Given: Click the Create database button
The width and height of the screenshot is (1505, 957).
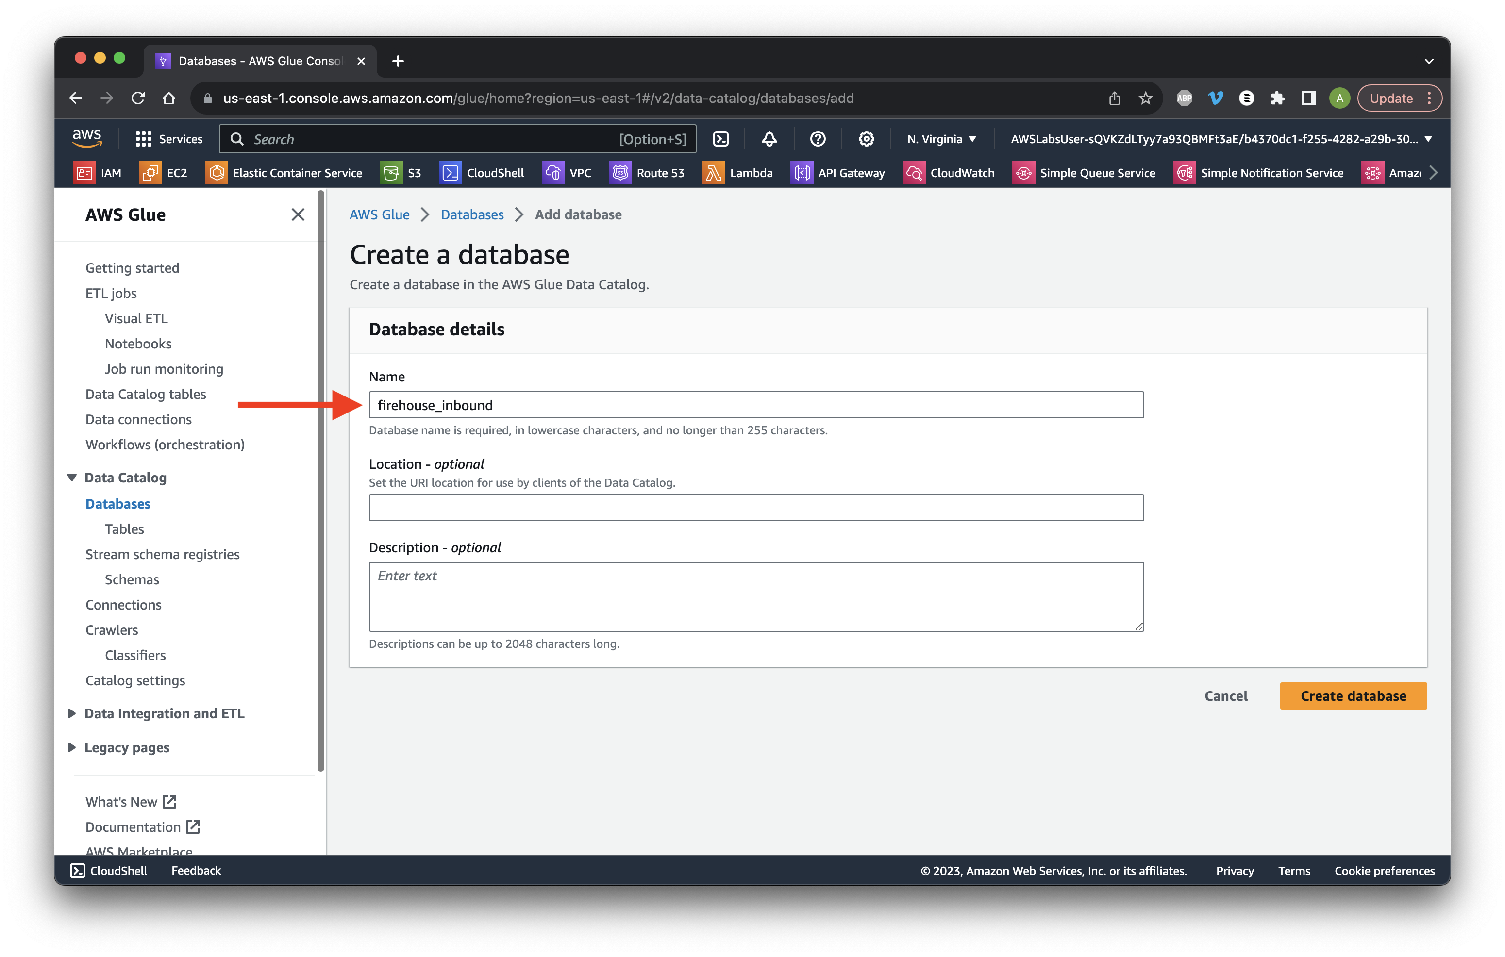Looking at the screenshot, I should click(x=1353, y=695).
